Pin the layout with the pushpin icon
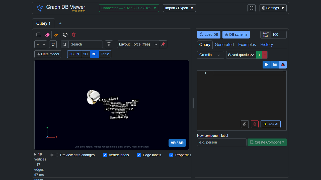This screenshot has height=180, width=321. [x=163, y=44]
